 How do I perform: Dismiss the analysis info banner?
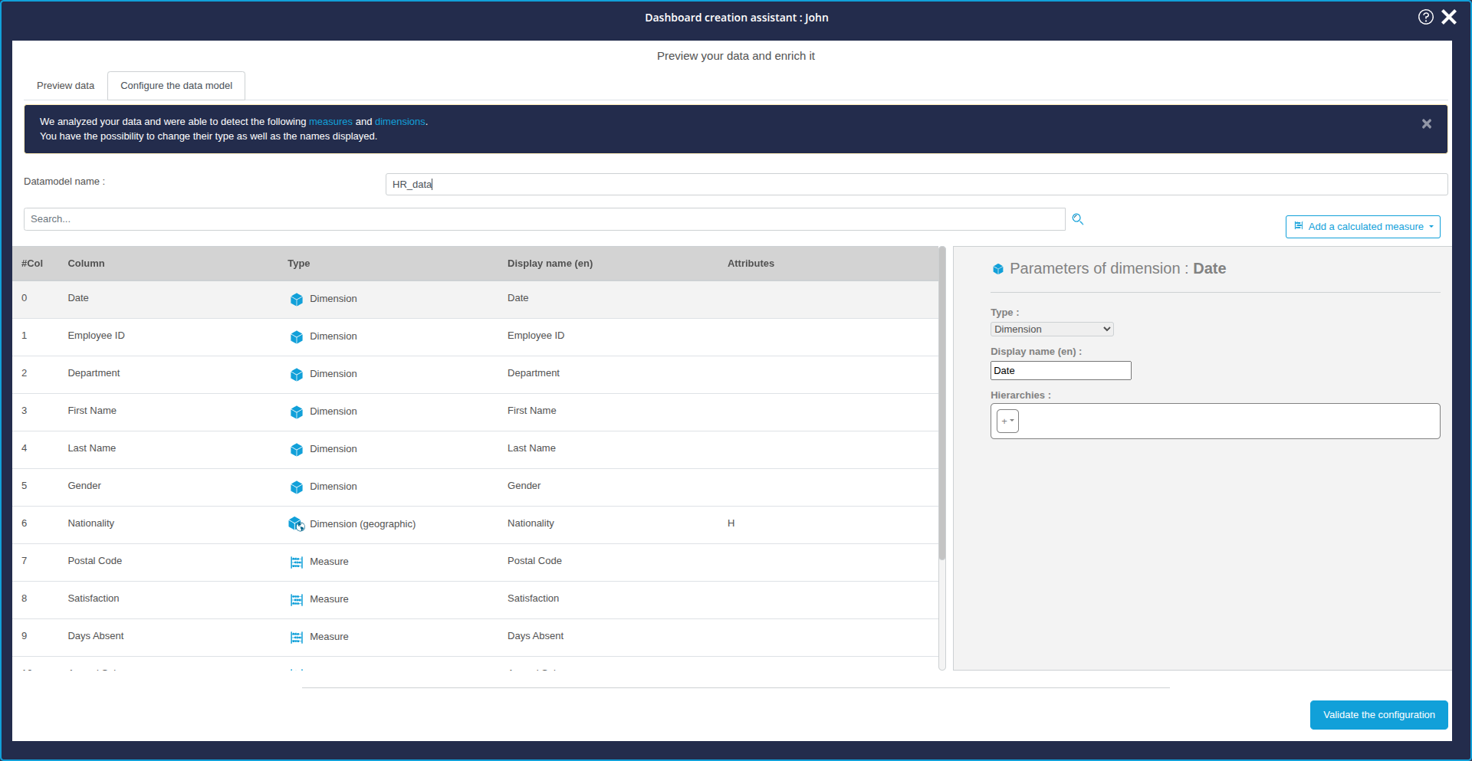(x=1426, y=124)
